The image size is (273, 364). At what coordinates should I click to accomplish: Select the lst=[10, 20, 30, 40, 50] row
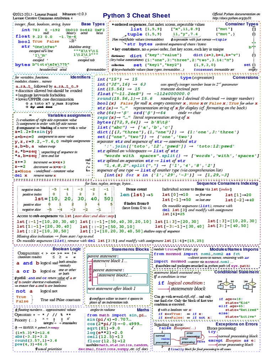[x=74, y=199]
